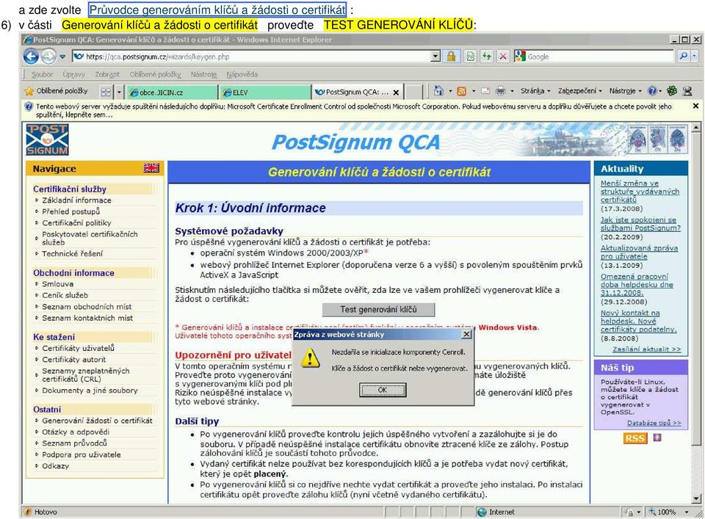705x519 pixels.
Task: Click the RSS feeds toolbar icon
Action: click(461, 91)
